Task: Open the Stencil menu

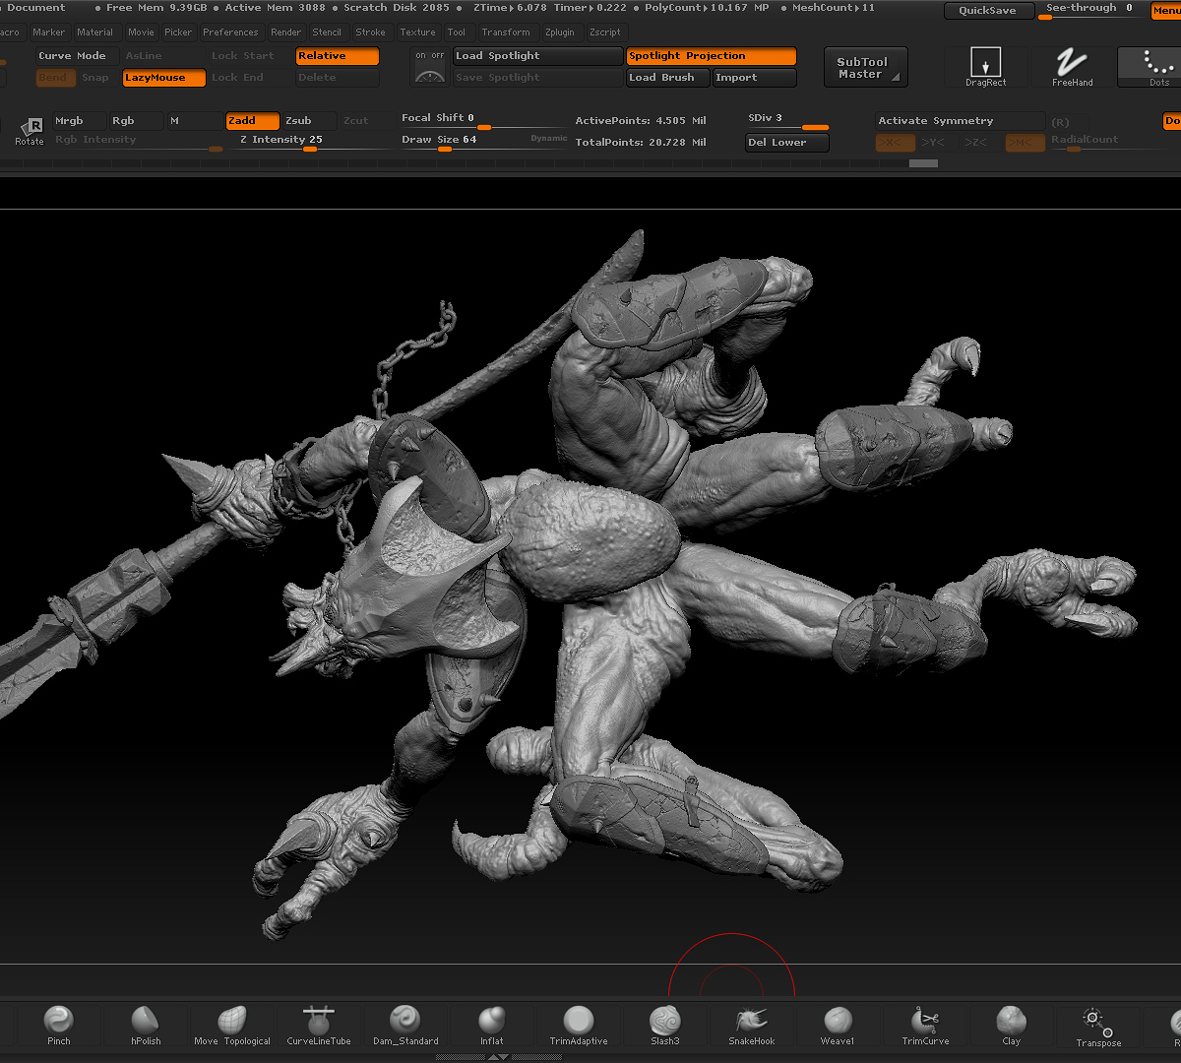Action: pyautogui.click(x=327, y=32)
